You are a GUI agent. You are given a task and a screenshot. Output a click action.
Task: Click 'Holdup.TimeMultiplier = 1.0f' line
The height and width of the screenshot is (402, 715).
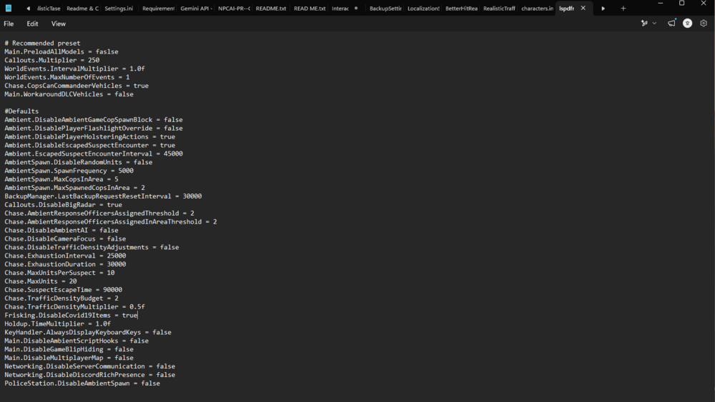57,323
